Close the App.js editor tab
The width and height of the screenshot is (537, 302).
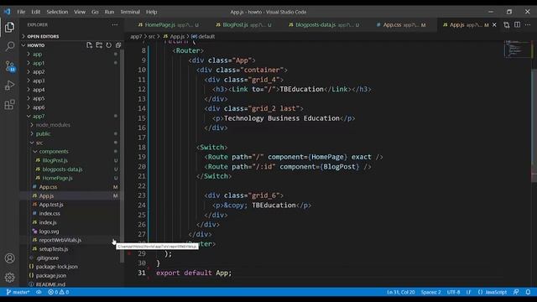click(x=494, y=24)
